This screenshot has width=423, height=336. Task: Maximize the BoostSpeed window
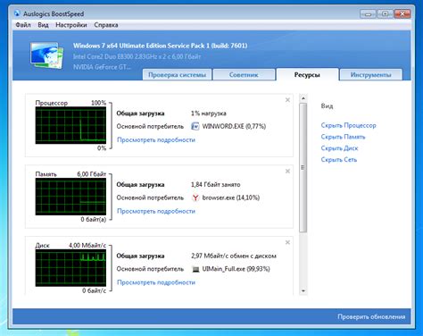tap(386, 13)
